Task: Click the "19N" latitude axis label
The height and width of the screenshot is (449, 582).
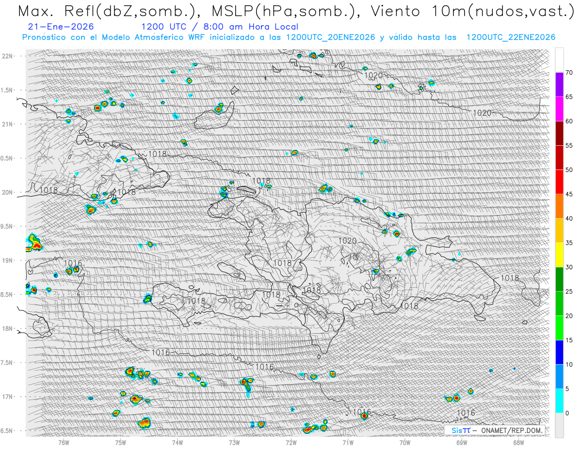Action: (7, 261)
